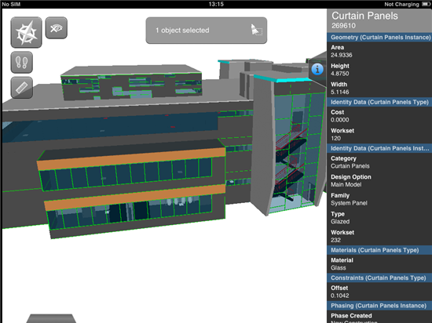Select the Height value 4.8750
432x323 pixels.
[x=339, y=74]
